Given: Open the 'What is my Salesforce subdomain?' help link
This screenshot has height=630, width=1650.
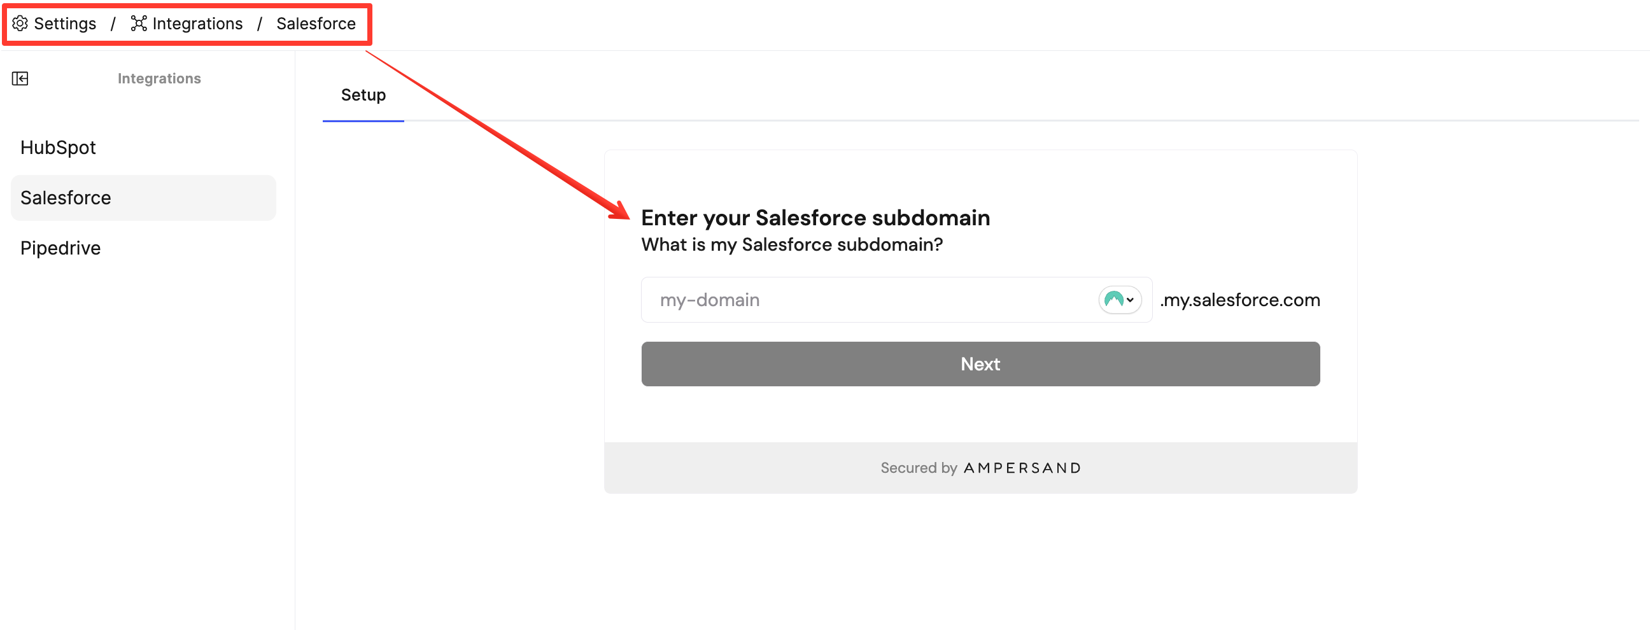Looking at the screenshot, I should [x=792, y=244].
